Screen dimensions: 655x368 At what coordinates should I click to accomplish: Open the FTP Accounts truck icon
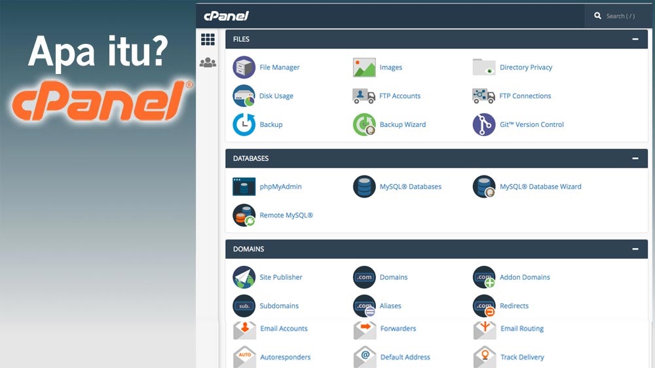tap(364, 96)
